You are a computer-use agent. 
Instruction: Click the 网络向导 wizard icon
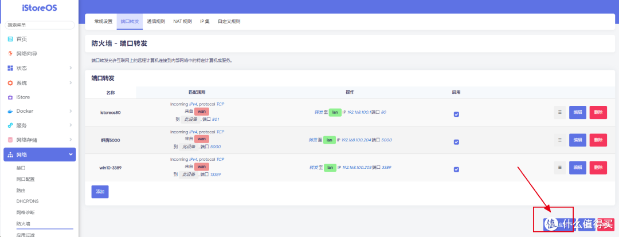10,54
